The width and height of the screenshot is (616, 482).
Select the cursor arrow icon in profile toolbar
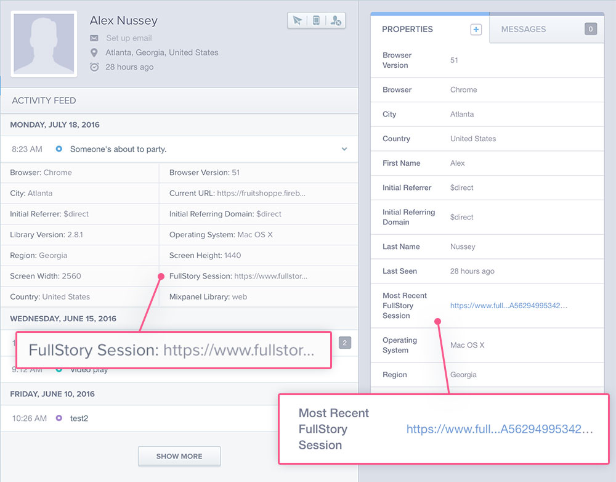296,20
